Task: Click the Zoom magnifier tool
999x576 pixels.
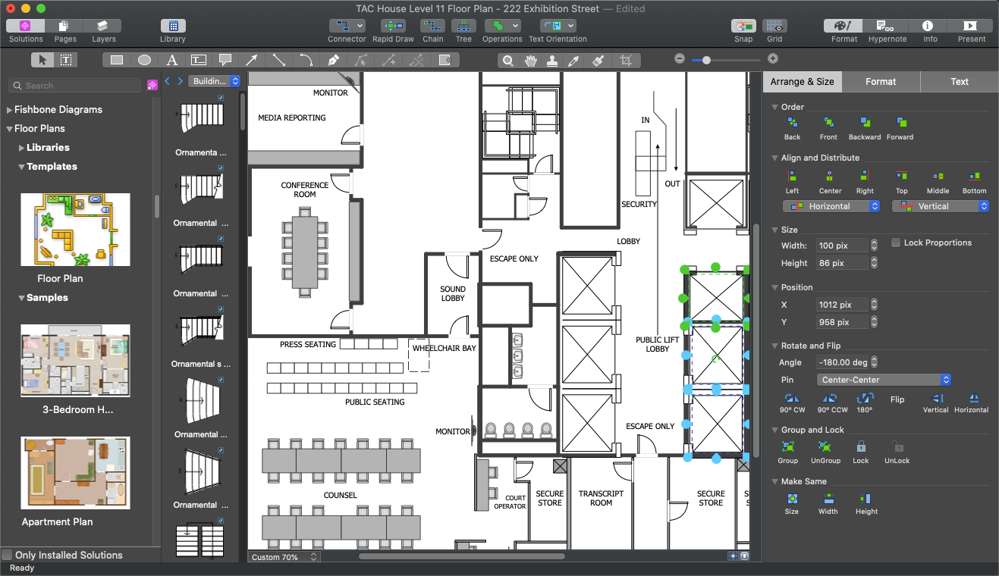Action: [x=508, y=61]
